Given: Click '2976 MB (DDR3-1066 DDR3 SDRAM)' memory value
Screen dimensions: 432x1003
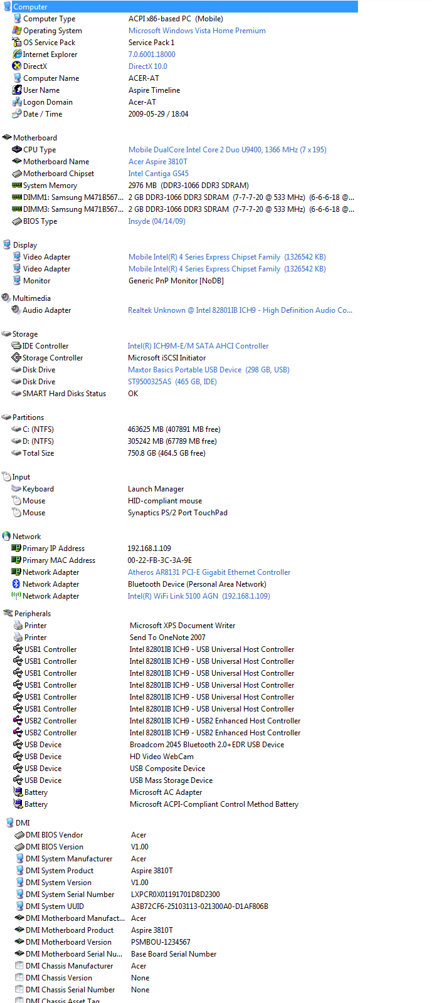Looking at the screenshot, I should pyautogui.click(x=189, y=186).
